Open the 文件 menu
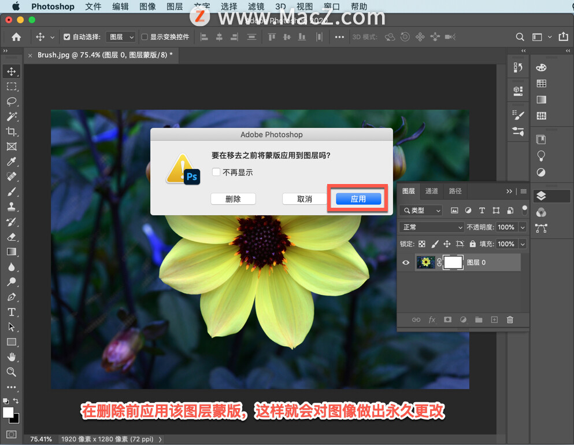The height and width of the screenshot is (445, 574). (93, 6)
